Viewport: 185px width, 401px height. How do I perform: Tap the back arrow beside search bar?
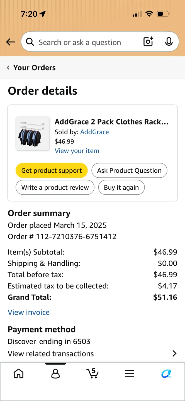pyautogui.click(x=11, y=42)
